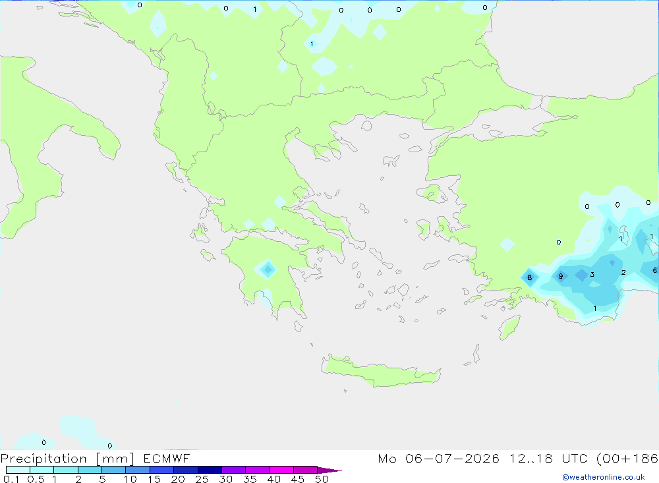Click the legend tick label '30'
This screenshot has height=483, width=659.
226,479
